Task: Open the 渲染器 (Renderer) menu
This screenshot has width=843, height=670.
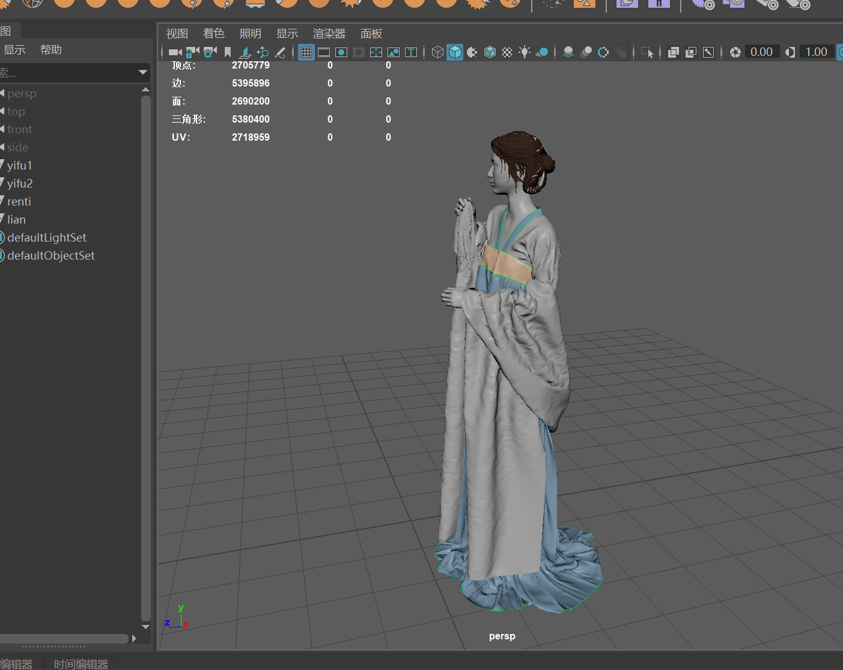Action: click(329, 34)
